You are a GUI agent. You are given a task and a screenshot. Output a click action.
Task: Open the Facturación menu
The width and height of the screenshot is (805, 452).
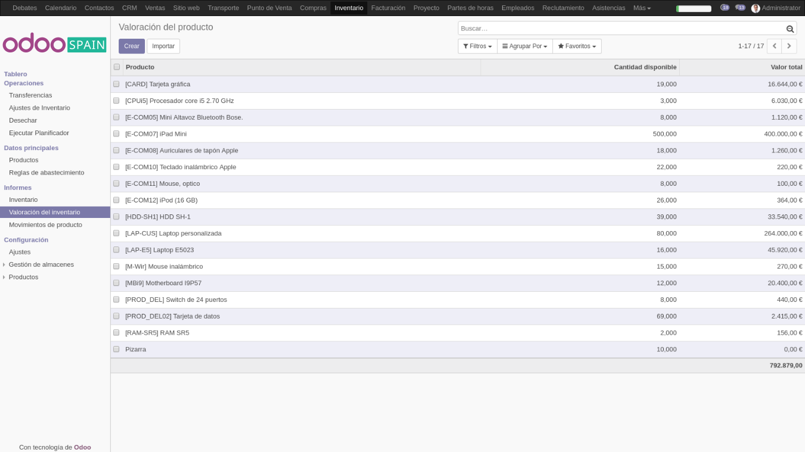point(388,8)
